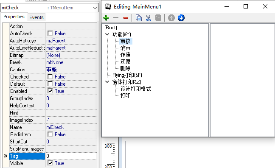Click the AutoLineReduction value maParent
Screen dimensions: 275x168
coord(56,48)
